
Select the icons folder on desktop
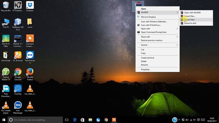30,23
